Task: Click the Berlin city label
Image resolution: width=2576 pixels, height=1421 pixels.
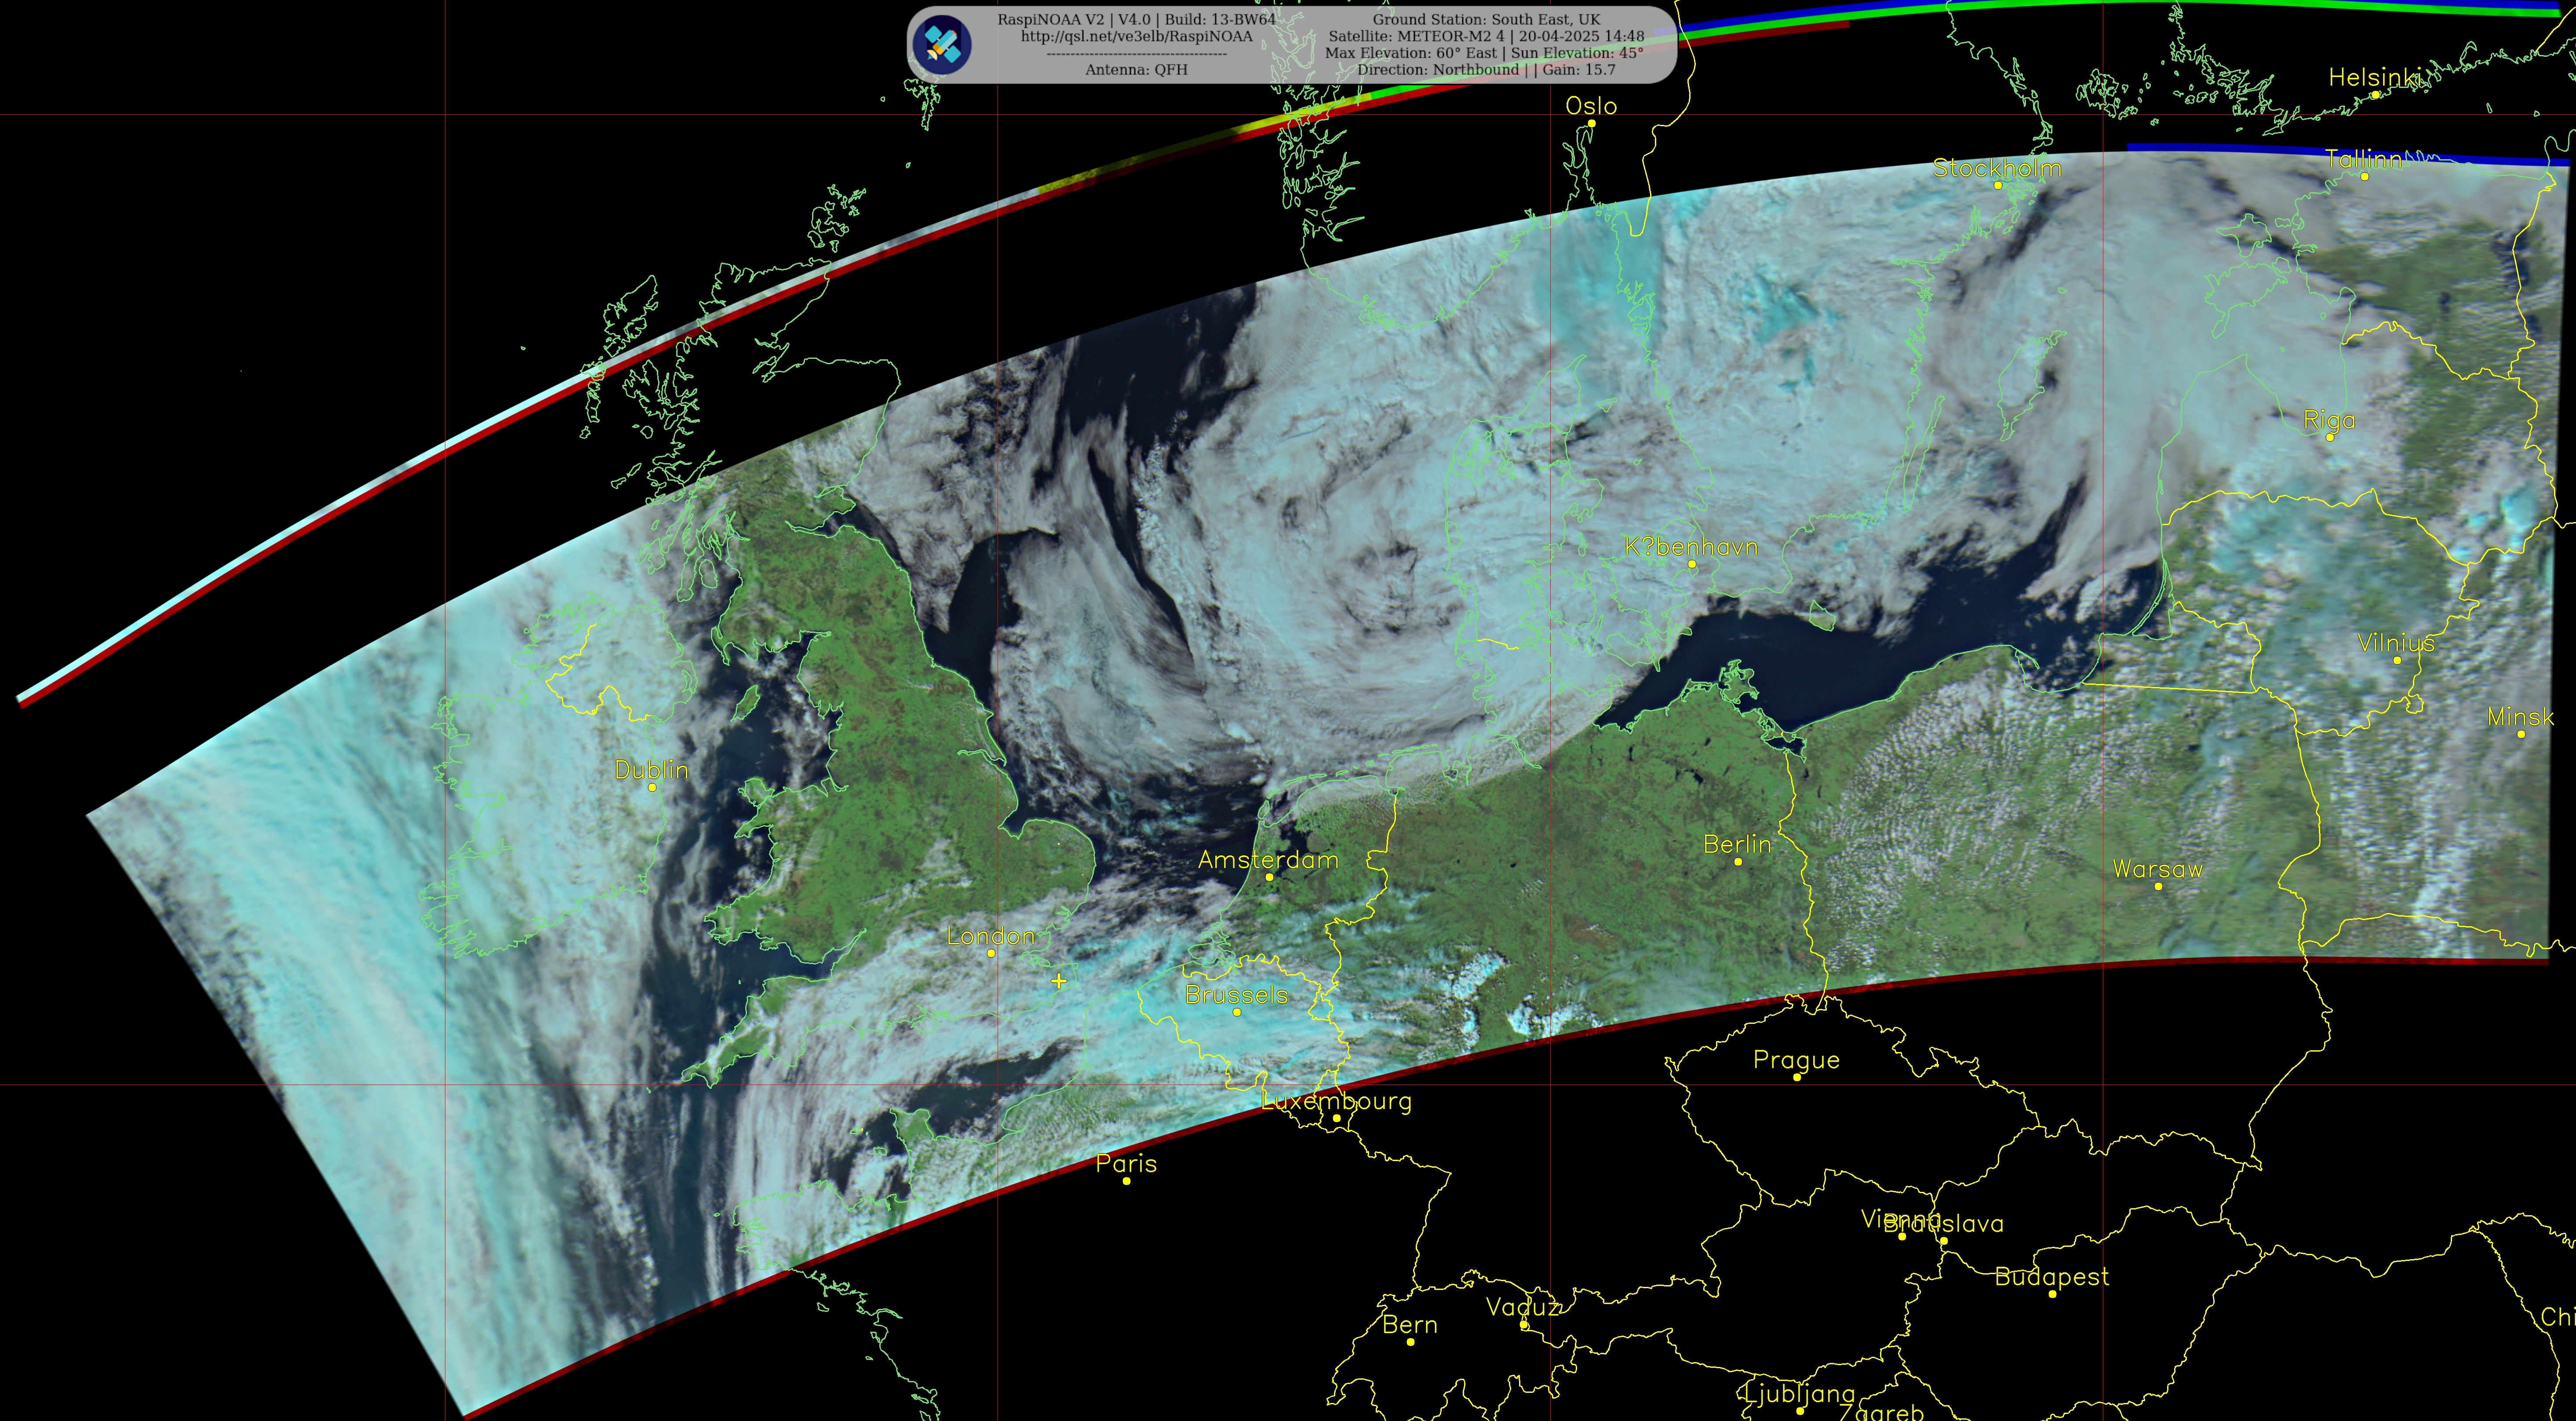Action: pyautogui.click(x=1737, y=844)
